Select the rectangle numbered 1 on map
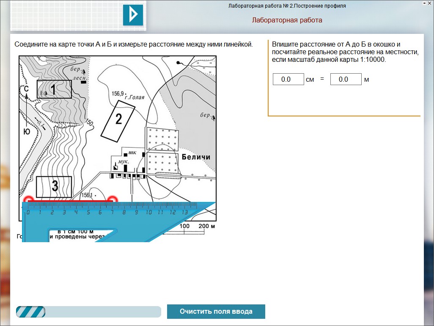This screenshot has height=326, width=434. (54, 89)
